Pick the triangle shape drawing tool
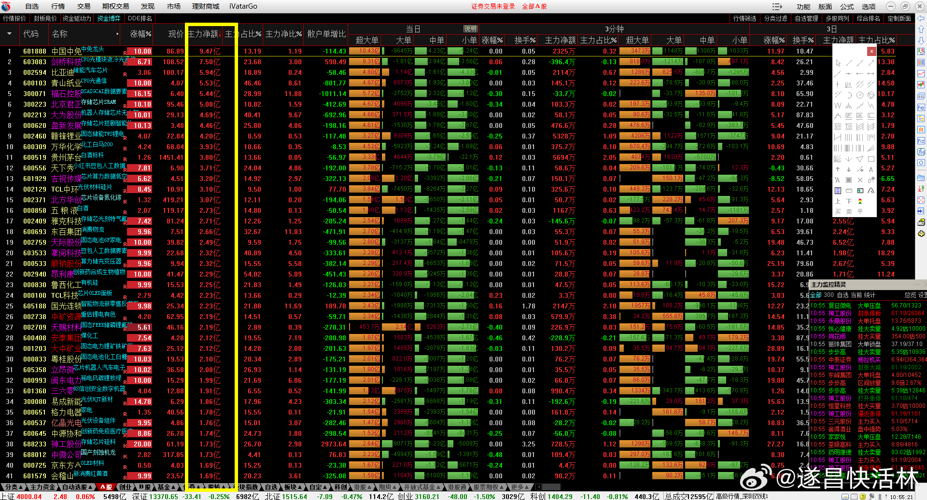The width and height of the screenshot is (927, 500). 860,159
